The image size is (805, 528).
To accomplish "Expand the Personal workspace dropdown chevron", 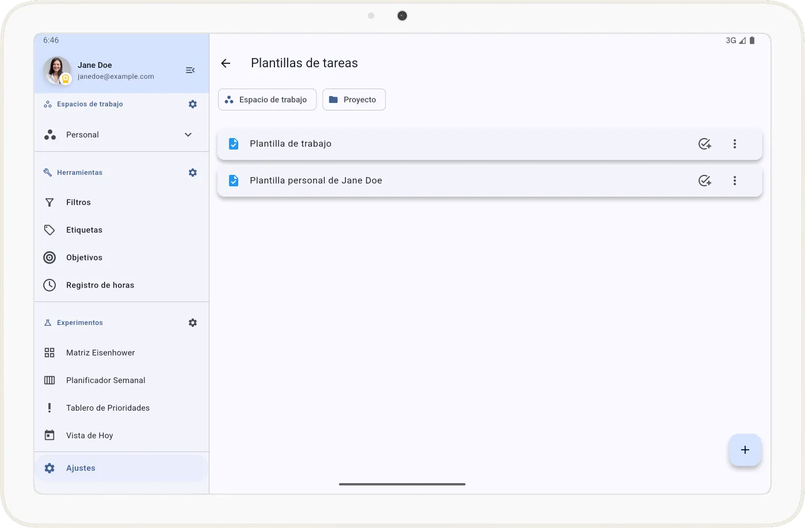I will click(188, 135).
